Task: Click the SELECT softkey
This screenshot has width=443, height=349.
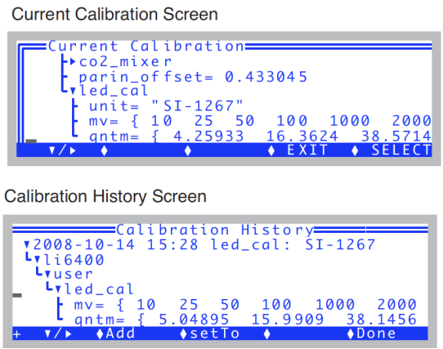Action: coord(401,150)
